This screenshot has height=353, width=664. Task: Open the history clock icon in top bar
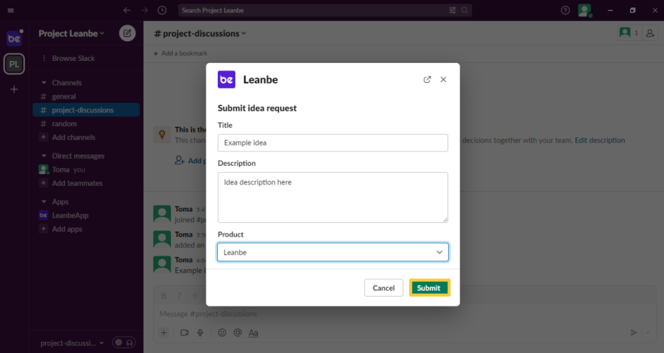pos(162,10)
